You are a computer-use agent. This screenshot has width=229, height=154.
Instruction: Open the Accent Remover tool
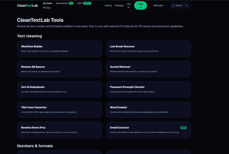(148, 69)
